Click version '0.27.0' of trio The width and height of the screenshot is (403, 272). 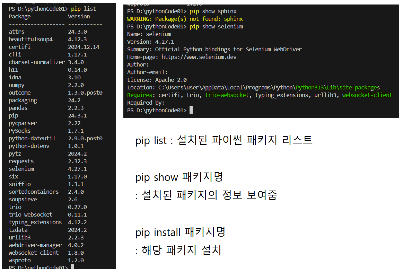77,207
